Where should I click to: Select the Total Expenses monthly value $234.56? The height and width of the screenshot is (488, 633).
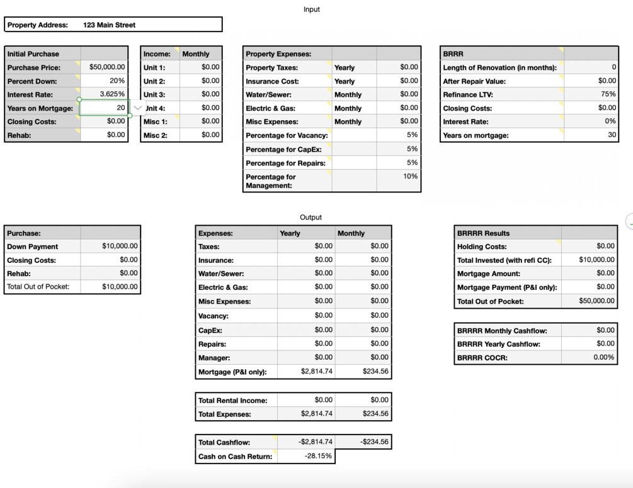tap(363, 414)
